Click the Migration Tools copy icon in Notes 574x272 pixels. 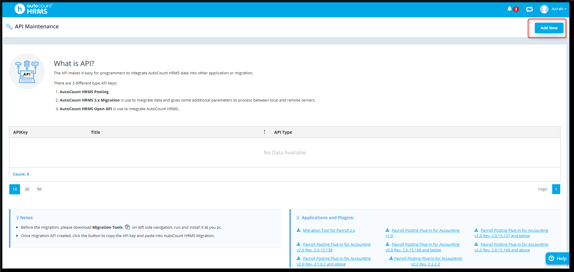[127, 227]
